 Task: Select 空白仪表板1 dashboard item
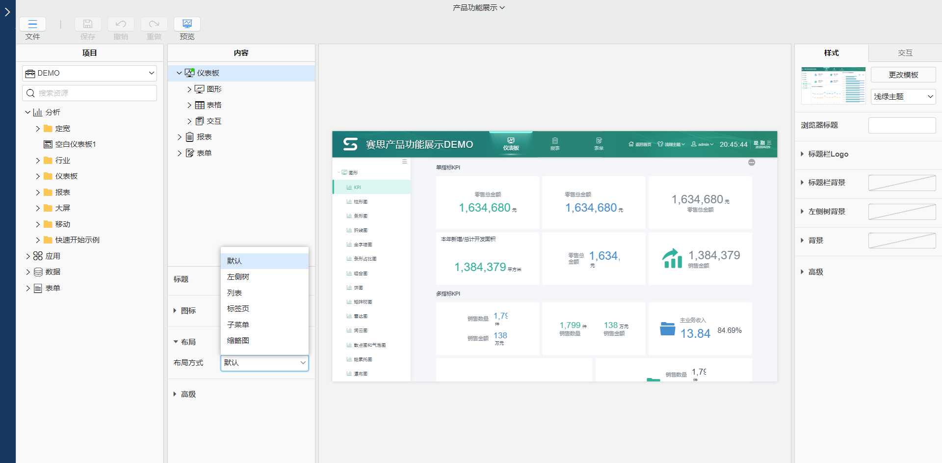point(75,144)
